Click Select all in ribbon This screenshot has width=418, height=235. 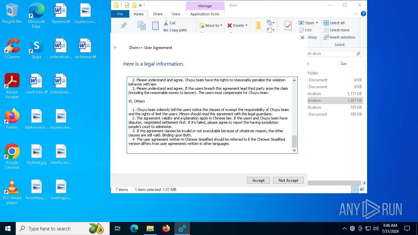pos(334,23)
